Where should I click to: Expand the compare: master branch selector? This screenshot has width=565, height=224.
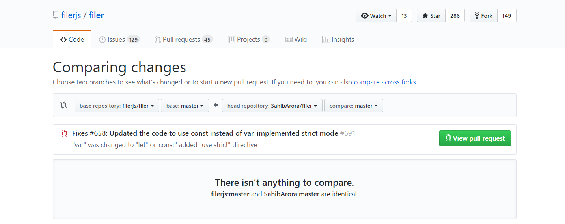[x=354, y=106]
